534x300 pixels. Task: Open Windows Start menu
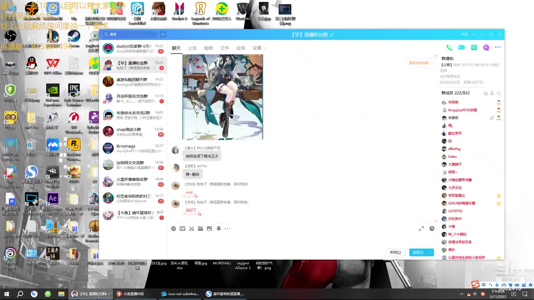7,294
